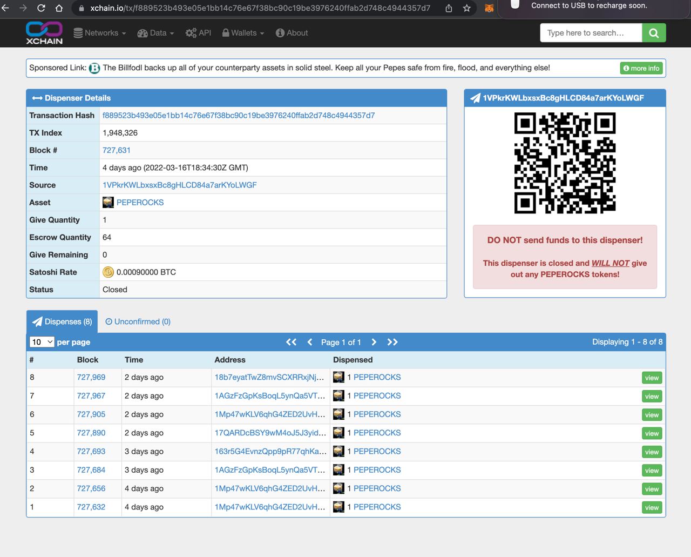Viewport: 691px width, 557px height.
Task: Click view button for dispense 3
Action: [652, 471]
